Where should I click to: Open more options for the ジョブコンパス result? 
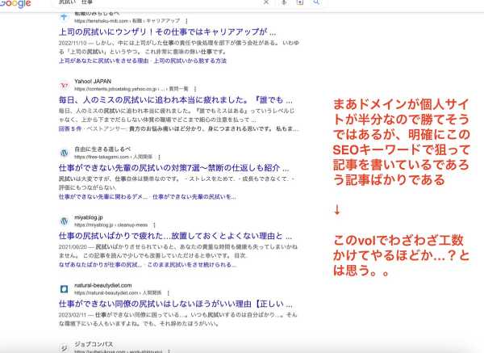coord(169,351)
